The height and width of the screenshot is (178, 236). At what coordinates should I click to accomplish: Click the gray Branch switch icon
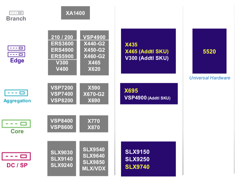point(16,13)
